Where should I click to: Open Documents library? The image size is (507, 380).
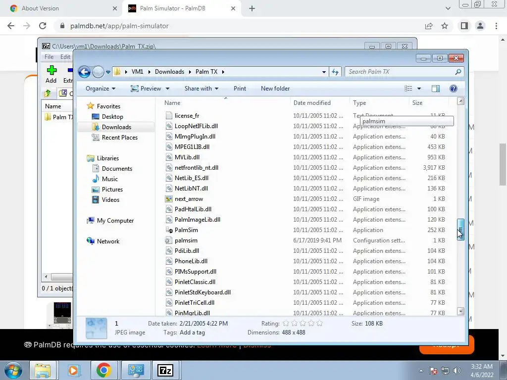pyautogui.click(x=117, y=169)
